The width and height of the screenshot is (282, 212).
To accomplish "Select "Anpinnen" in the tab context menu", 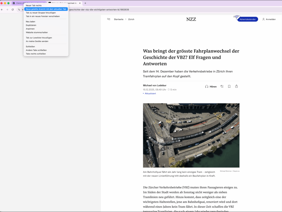I will pyautogui.click(x=30, y=29).
